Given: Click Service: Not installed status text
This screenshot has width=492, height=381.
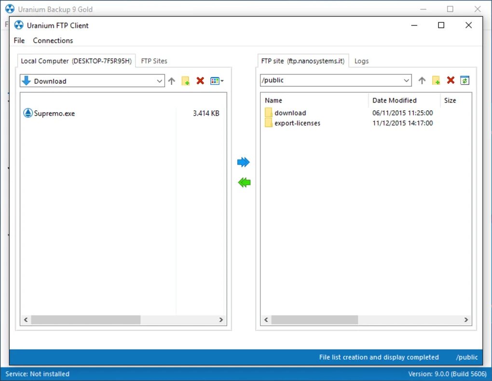Looking at the screenshot, I should coord(37,374).
